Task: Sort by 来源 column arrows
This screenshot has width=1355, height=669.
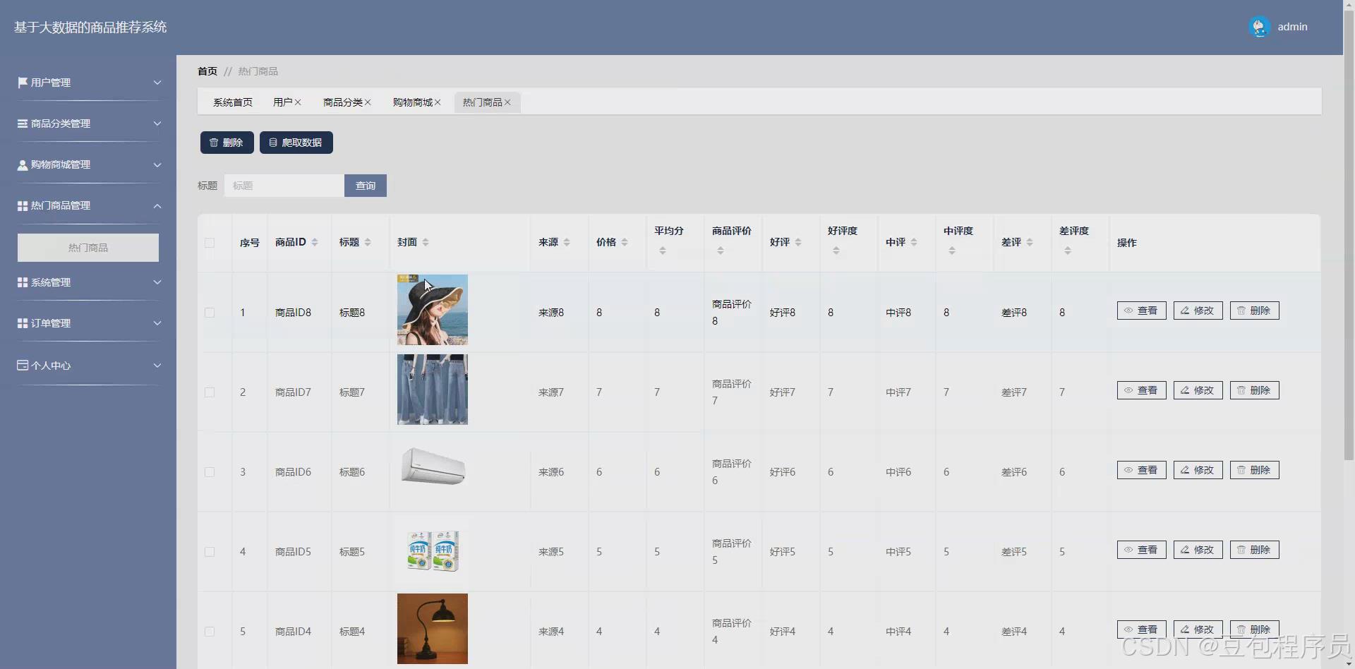Action: point(567,242)
